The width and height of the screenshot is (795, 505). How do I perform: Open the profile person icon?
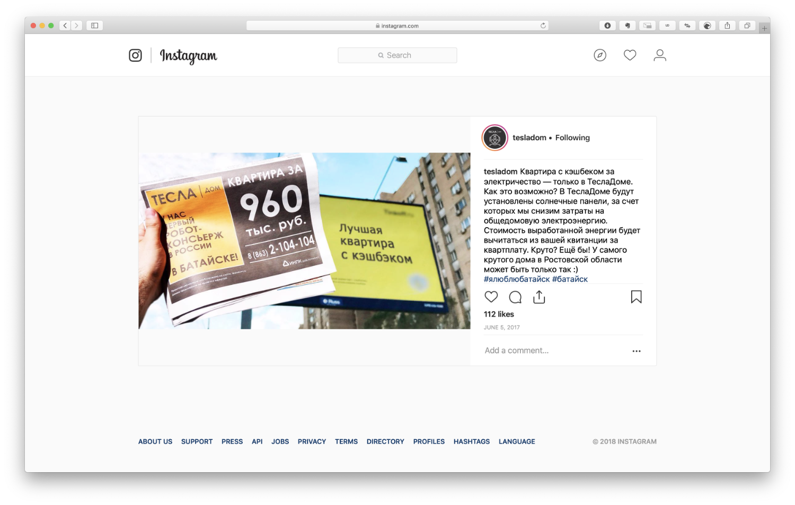coord(660,55)
